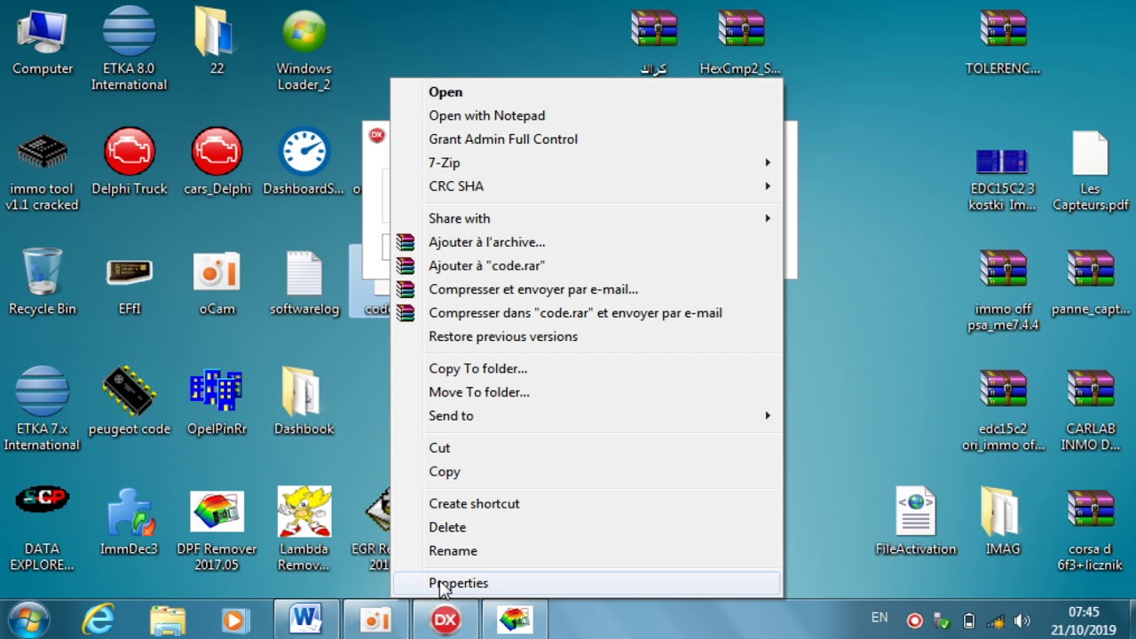Open the taskbar clock showing 07:45
Image resolution: width=1136 pixels, height=639 pixels.
point(1084,620)
